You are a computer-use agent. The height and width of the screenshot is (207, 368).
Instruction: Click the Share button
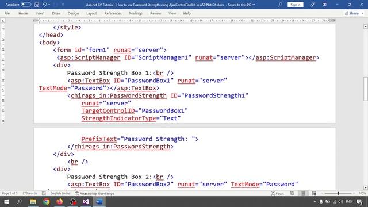[354, 13]
